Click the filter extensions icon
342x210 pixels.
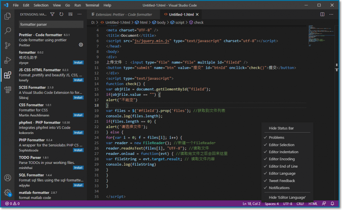[x=52, y=14]
